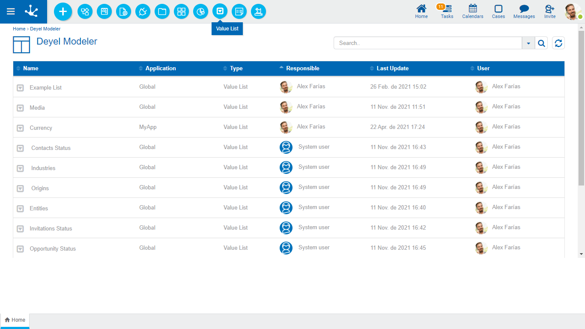The width and height of the screenshot is (585, 329).
Task: Click the scrollbar down arrow
Action: (581, 254)
